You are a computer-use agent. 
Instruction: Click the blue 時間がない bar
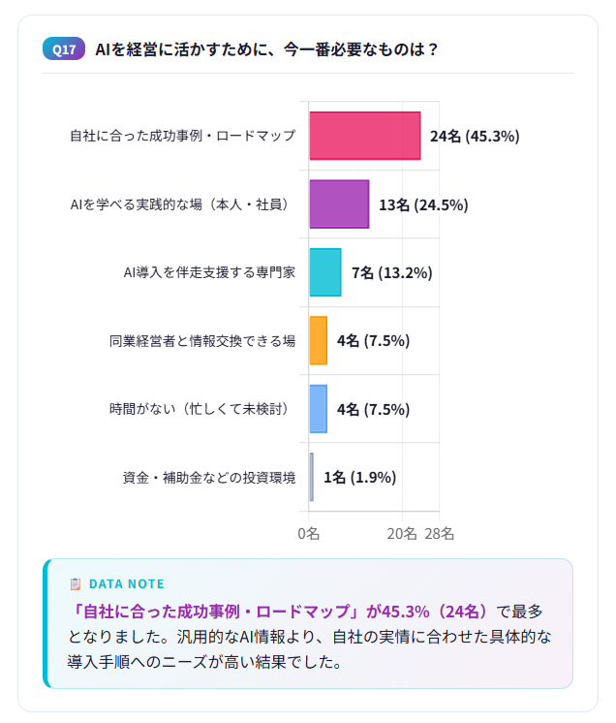click(x=319, y=409)
